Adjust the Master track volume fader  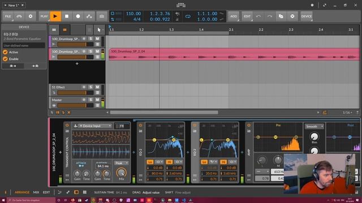(75, 105)
